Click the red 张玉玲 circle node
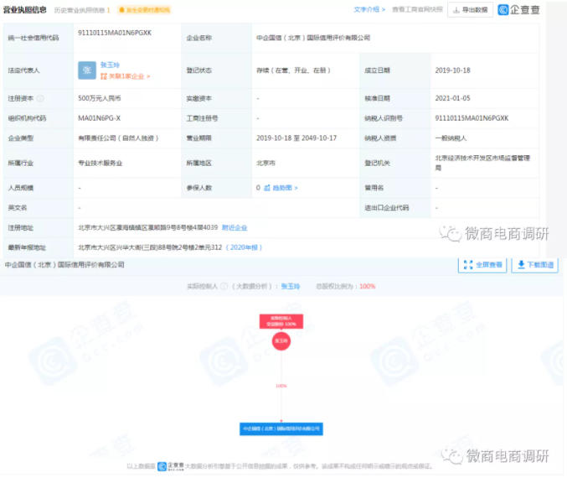The height and width of the screenshot is (478, 567). 281,341
